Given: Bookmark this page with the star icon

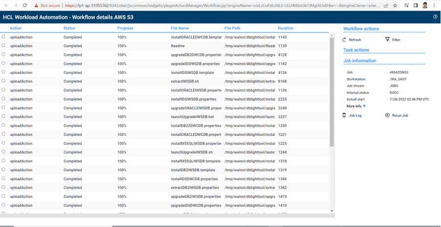Looking at the screenshot, I should [x=395, y=5].
